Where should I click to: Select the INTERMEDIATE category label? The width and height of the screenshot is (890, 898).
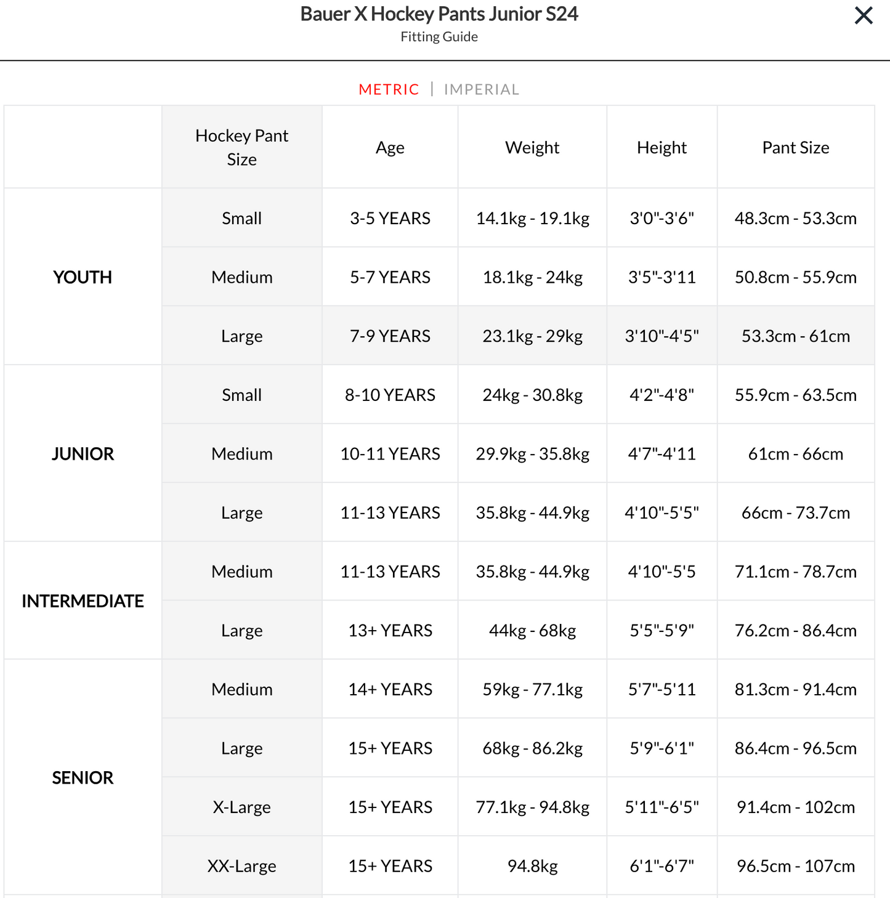point(83,601)
